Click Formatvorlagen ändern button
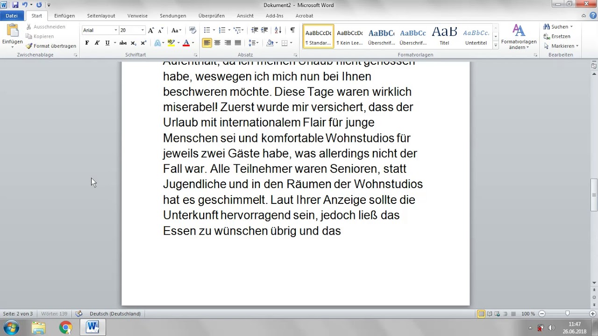 (519, 37)
